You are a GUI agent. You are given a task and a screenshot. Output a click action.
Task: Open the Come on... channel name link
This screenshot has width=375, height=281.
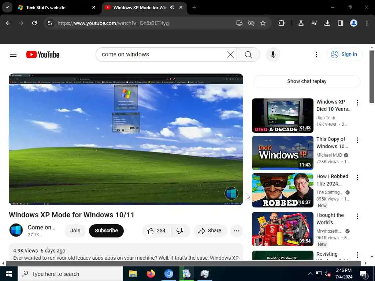click(x=41, y=227)
